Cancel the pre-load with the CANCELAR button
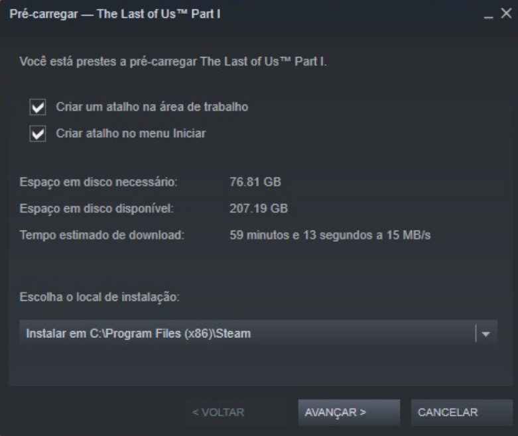 (x=462, y=413)
